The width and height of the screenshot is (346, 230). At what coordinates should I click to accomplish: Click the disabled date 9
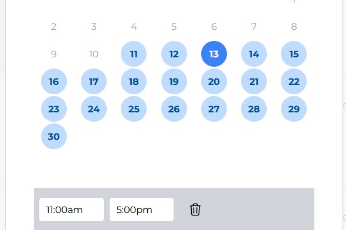point(53,54)
